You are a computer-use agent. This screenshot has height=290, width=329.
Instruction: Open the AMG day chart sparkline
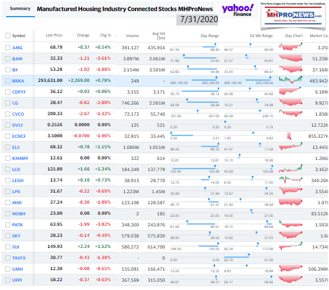[291, 47]
